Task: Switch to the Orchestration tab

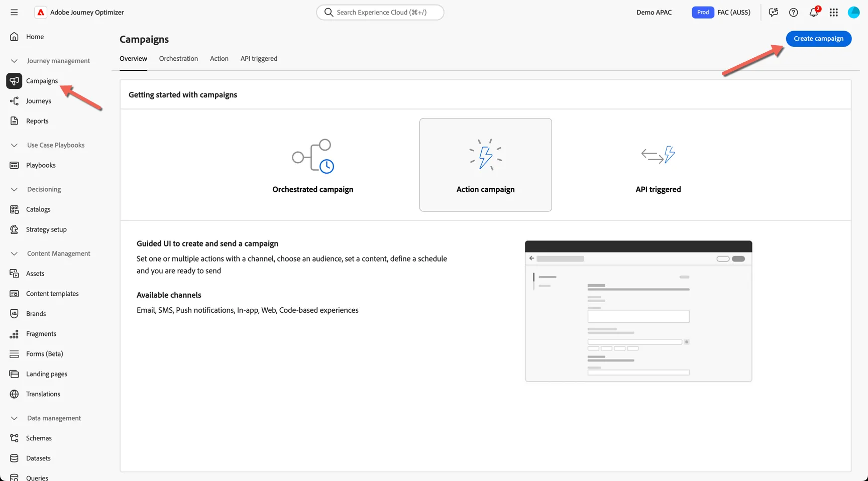Action: point(178,59)
